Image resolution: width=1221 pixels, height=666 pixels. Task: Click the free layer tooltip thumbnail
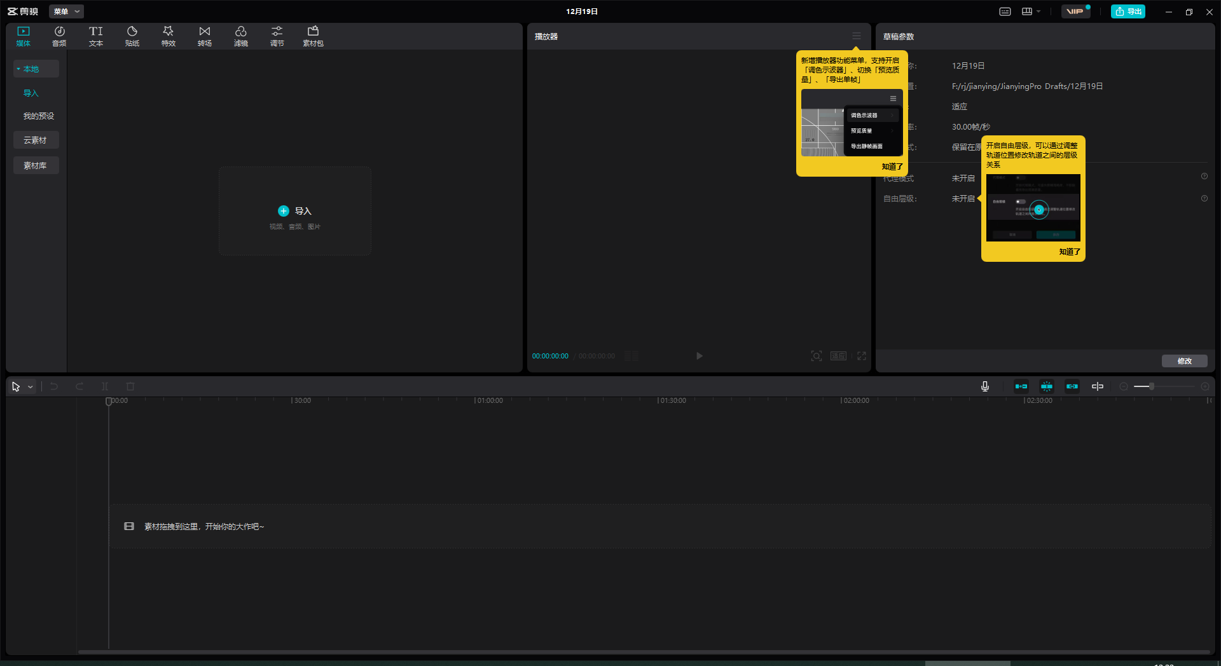coord(1033,207)
